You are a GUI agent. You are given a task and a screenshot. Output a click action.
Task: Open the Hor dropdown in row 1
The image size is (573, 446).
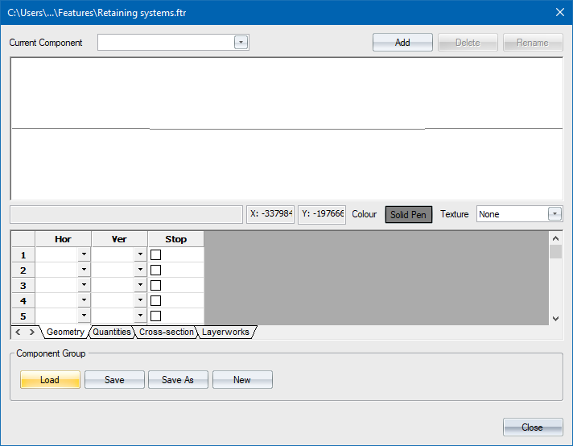tap(84, 255)
